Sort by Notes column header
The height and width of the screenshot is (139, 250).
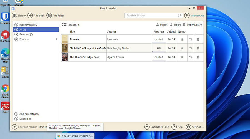181,32
